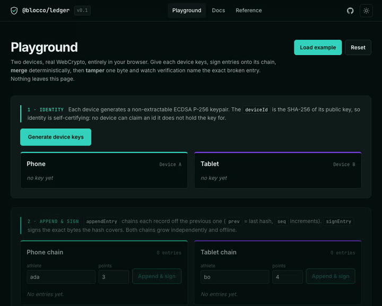Click Phone's 'no key yet' text
The image size is (382, 306).
coord(40,178)
